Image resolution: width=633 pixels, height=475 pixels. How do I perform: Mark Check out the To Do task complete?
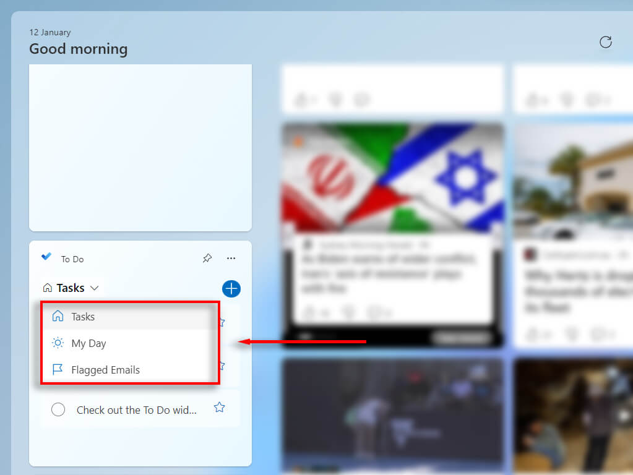tap(58, 409)
